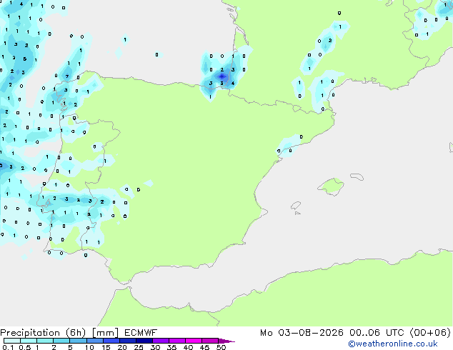
Task: Click the Mo 03-08-2026 date label
Action: tap(302, 333)
